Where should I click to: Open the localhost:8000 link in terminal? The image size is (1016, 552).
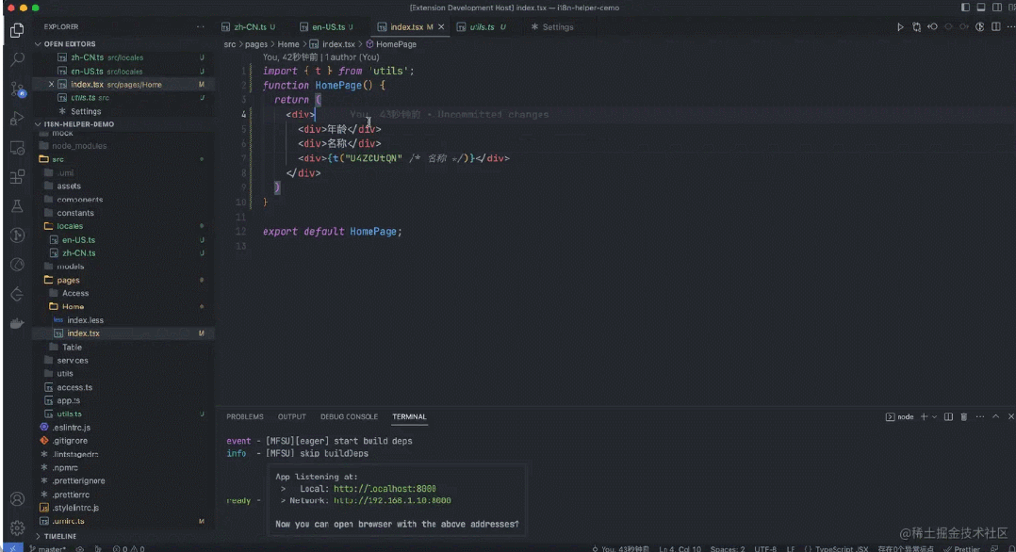(x=385, y=489)
